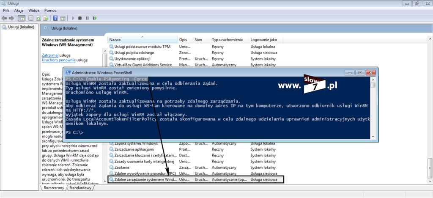This screenshot has width=433, height=198.
Task: Click the gear icon of Zasady usuwania karty inteligentnej
Action: (111, 162)
